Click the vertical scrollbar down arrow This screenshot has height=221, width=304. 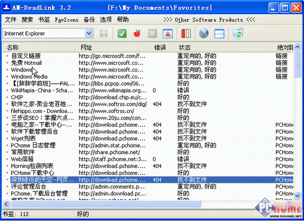tap(297, 195)
